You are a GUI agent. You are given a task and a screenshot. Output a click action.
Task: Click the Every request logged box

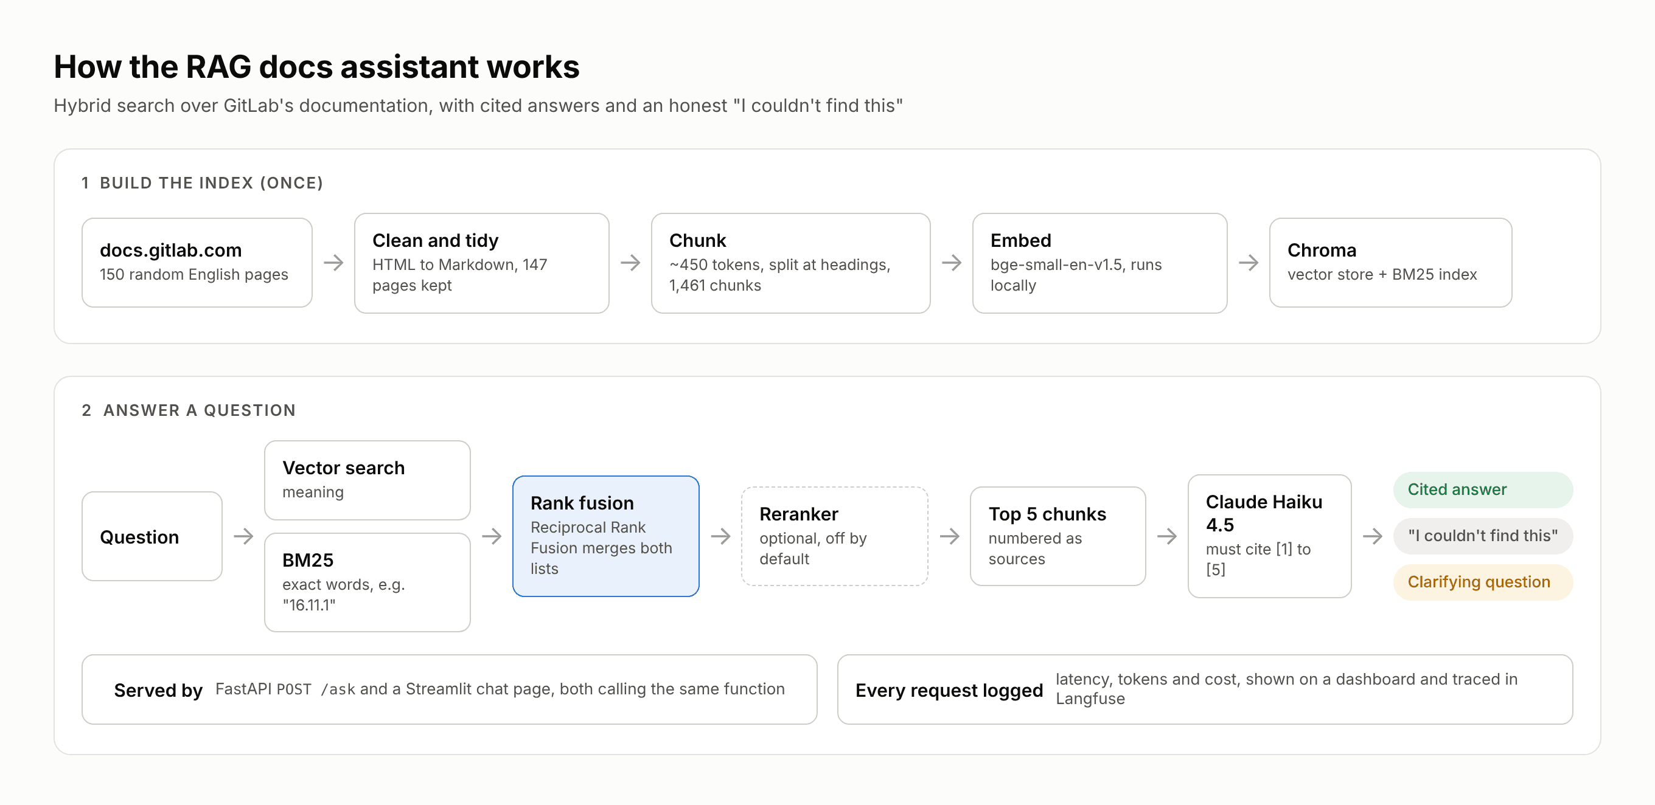click(1205, 689)
